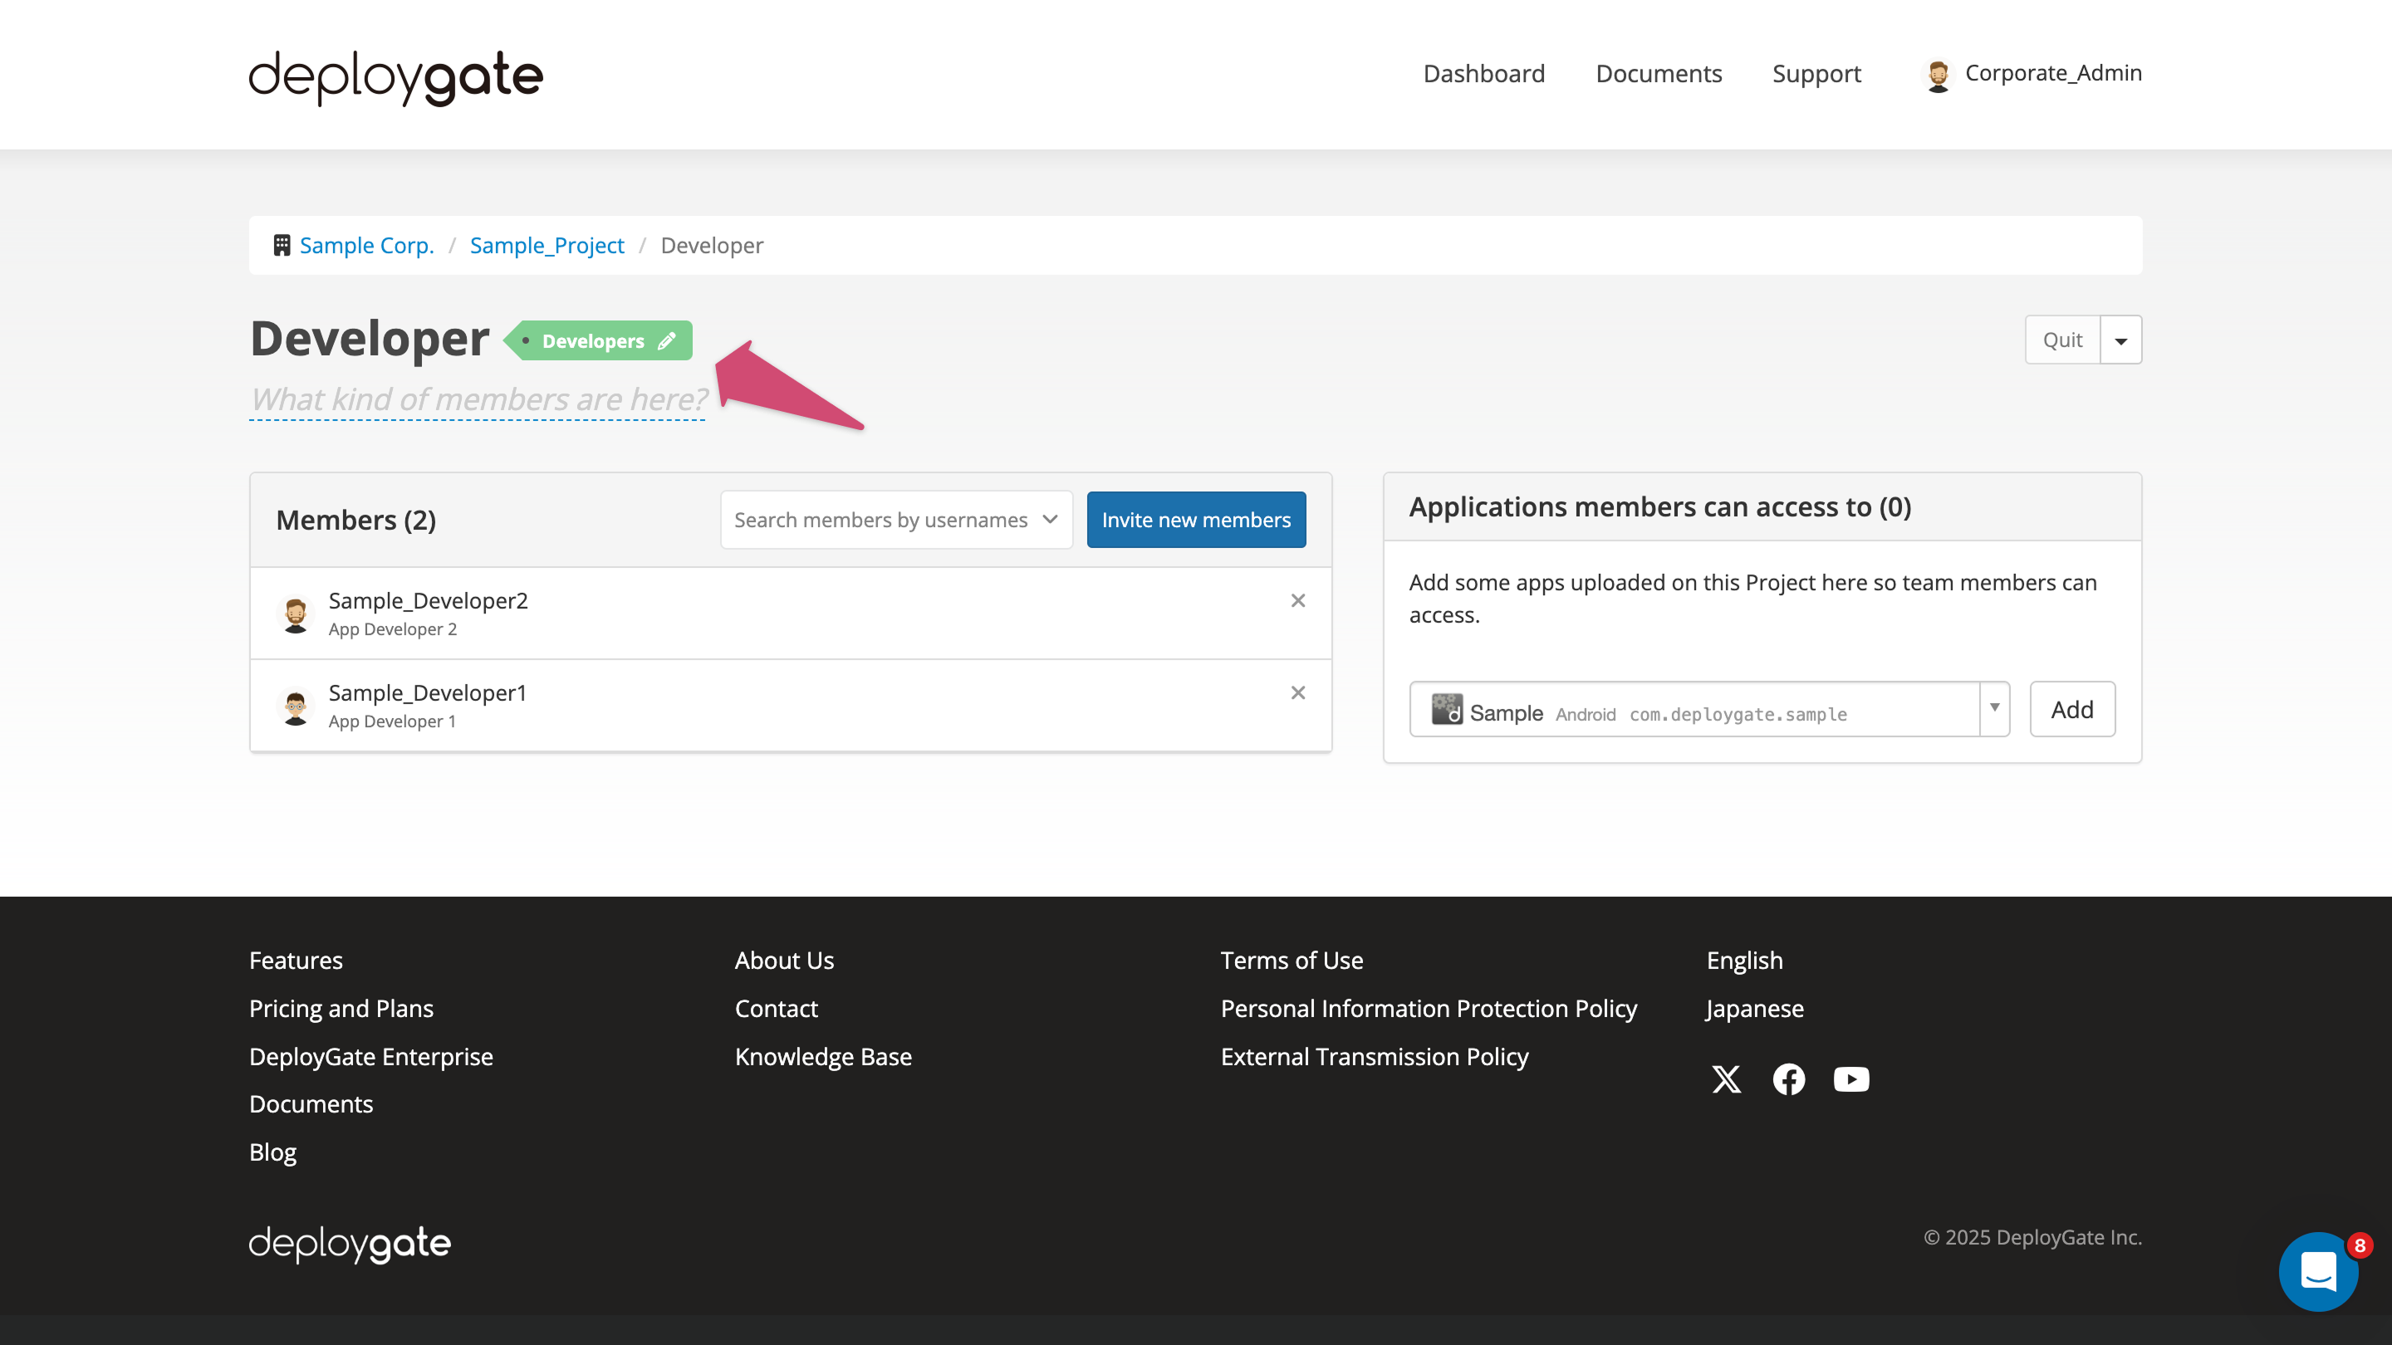Click the © 2025 DeployGate Inc. text
Screen dimensions: 2392x1345
(x=2032, y=1237)
